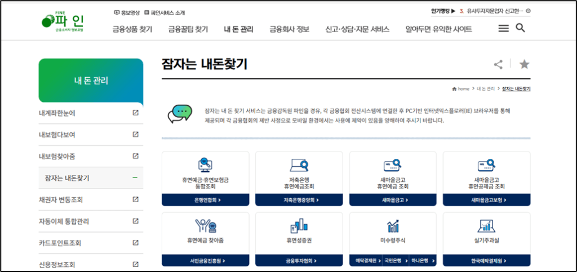Select 자동이체 통합관리 in sidebar
The width and height of the screenshot is (577, 272).
64,222
